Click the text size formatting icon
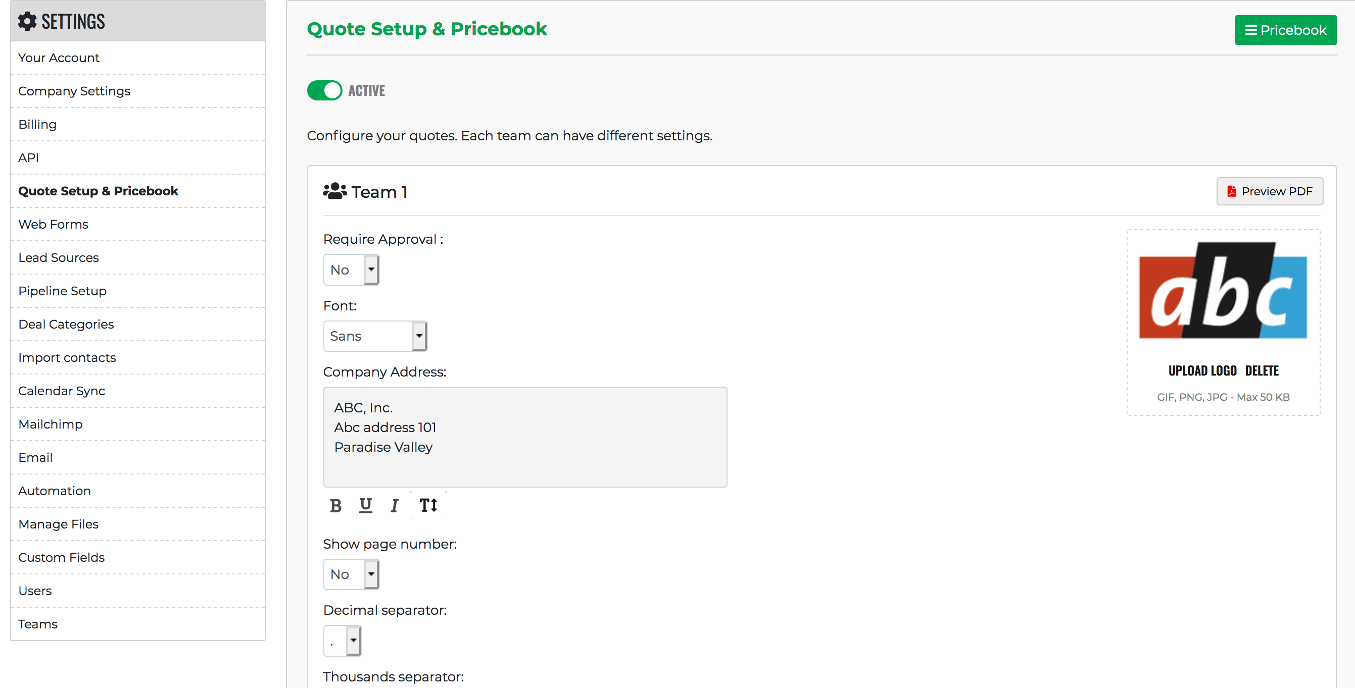1355x688 pixels. pyautogui.click(x=428, y=506)
